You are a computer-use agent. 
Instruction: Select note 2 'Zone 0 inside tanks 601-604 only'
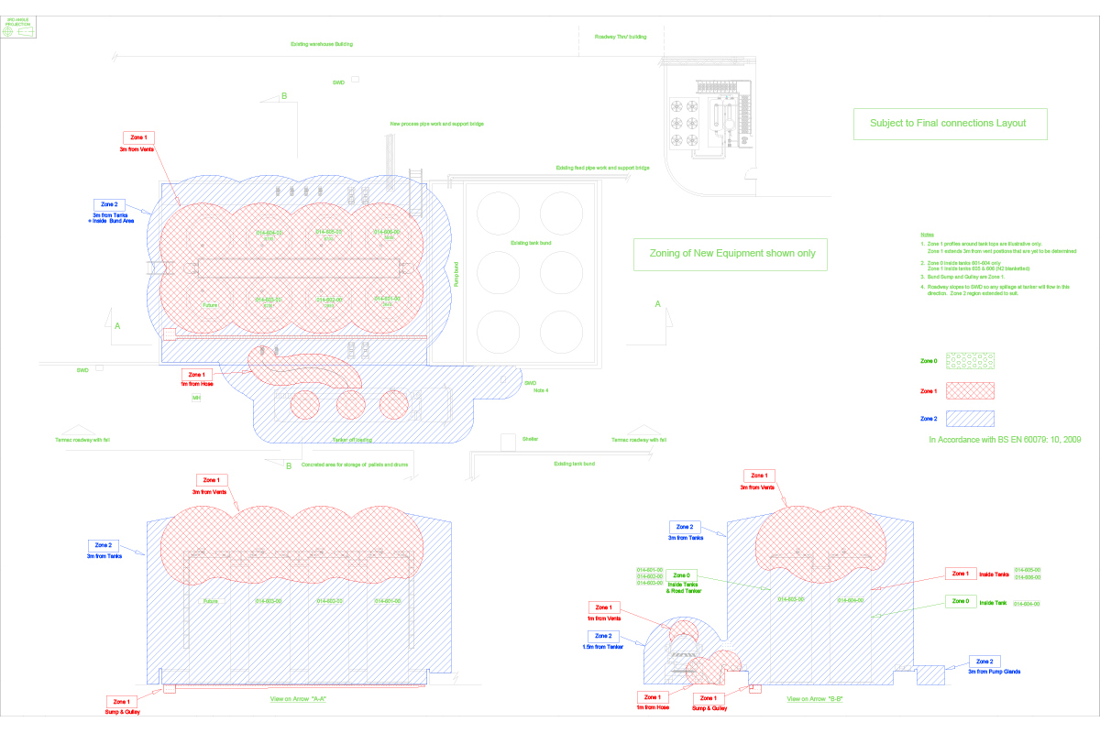click(x=975, y=266)
